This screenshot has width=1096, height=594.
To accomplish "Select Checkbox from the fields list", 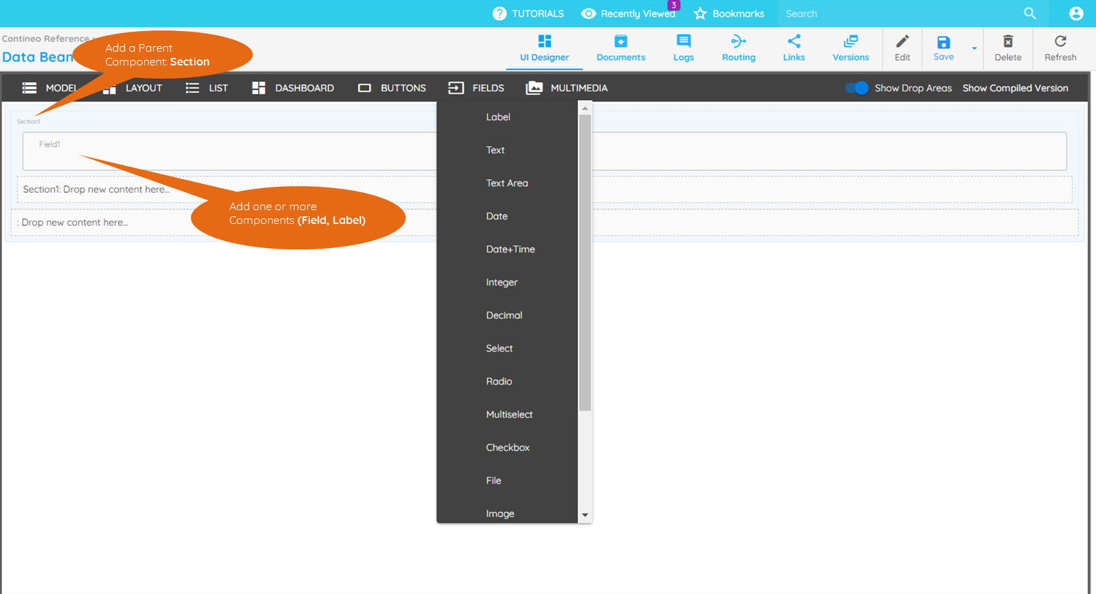I will [x=508, y=448].
